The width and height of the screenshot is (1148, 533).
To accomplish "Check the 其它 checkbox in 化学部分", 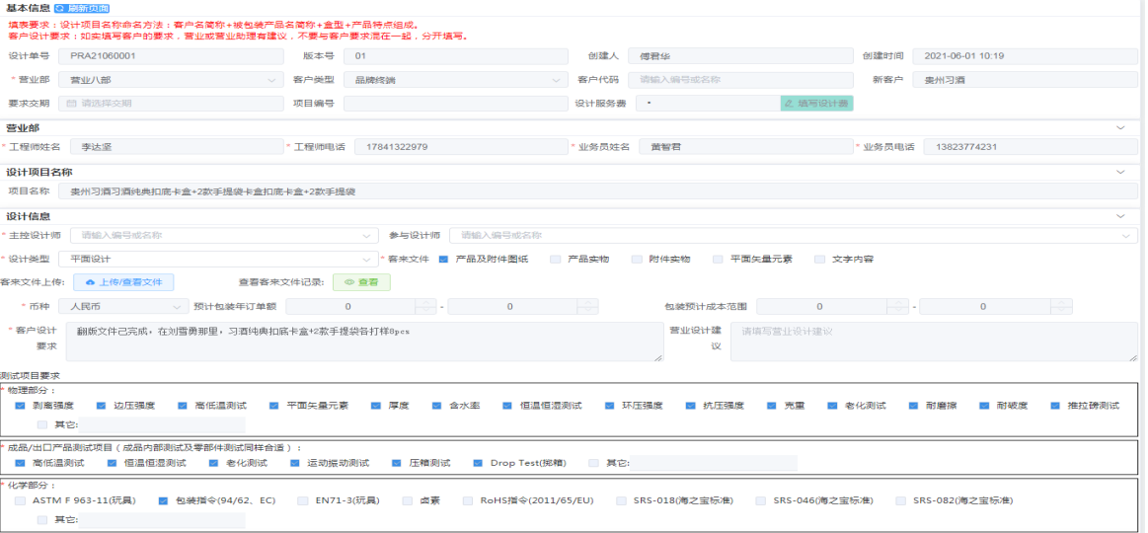I will tap(41, 520).
